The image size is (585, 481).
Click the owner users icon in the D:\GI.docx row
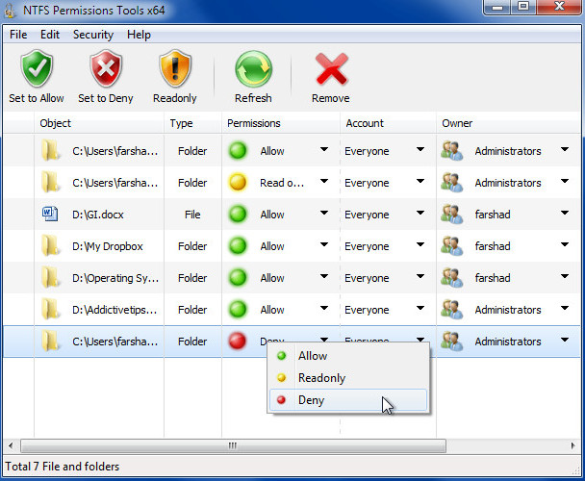tap(451, 215)
